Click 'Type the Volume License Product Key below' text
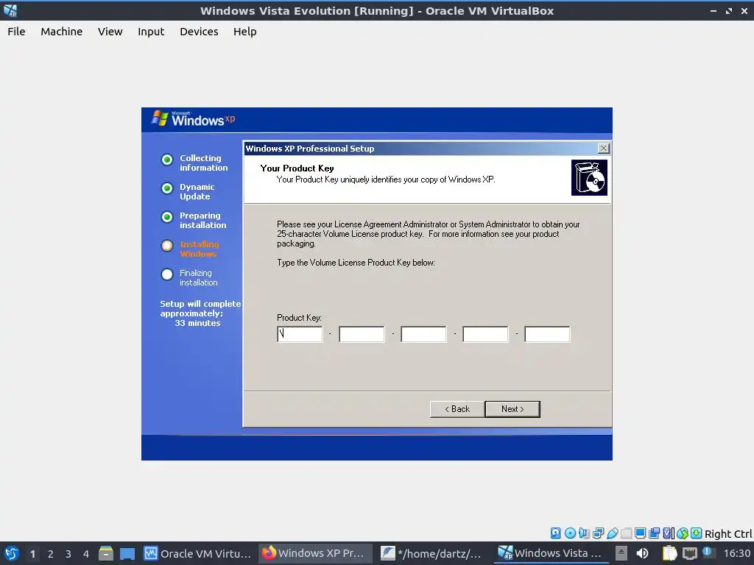The image size is (754, 565). (x=356, y=263)
